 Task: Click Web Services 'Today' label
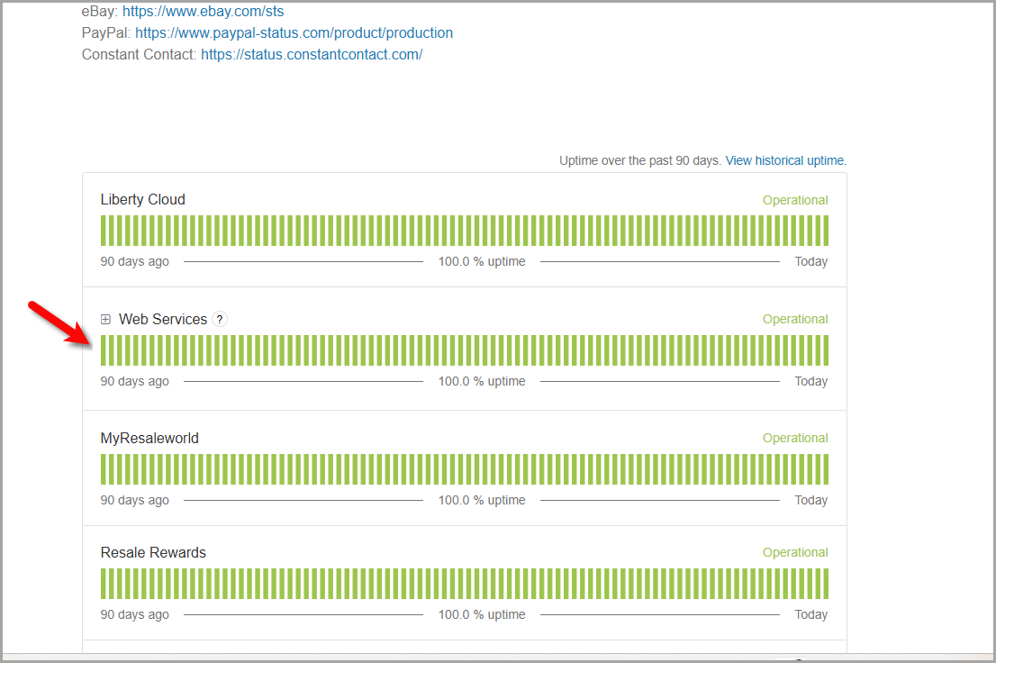pos(810,382)
